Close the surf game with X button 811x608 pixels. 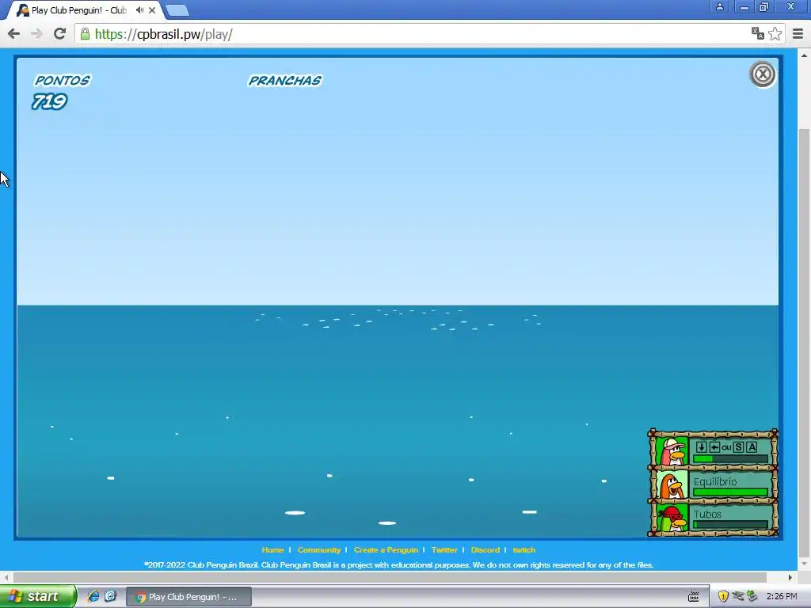(x=762, y=74)
